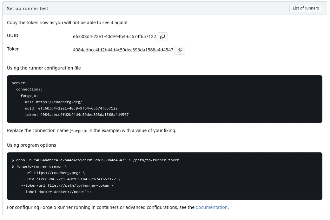
Task: Click the 'Using the runner configuration file' heading
Action: click(44, 68)
